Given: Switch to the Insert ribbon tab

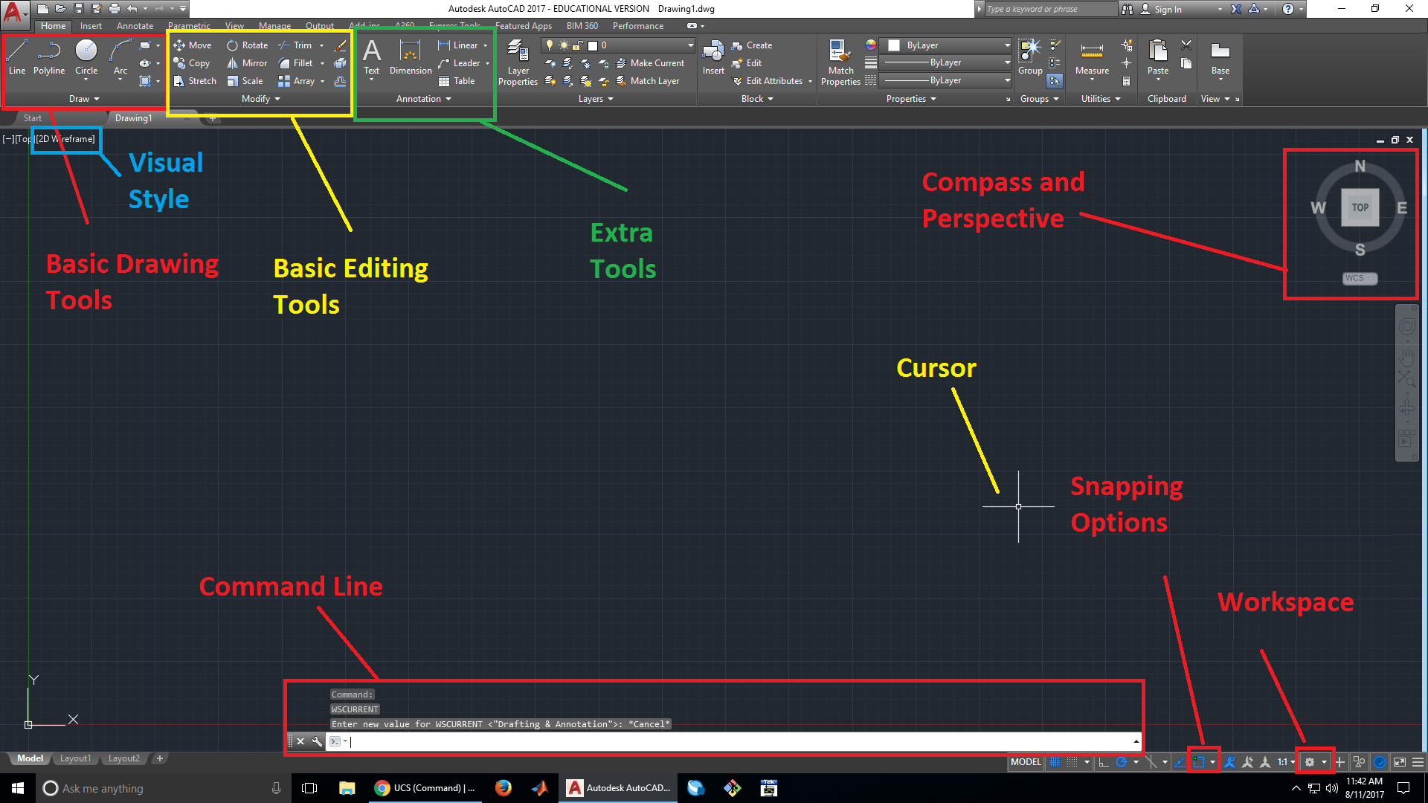Looking at the screenshot, I should (89, 25).
